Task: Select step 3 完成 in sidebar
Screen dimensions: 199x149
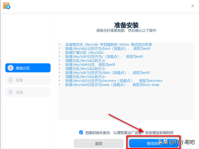Action: coord(28,92)
